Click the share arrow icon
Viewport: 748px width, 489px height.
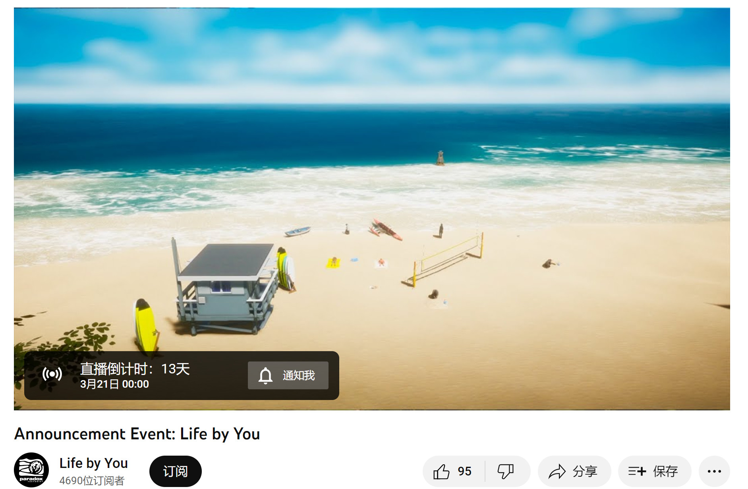[557, 472]
